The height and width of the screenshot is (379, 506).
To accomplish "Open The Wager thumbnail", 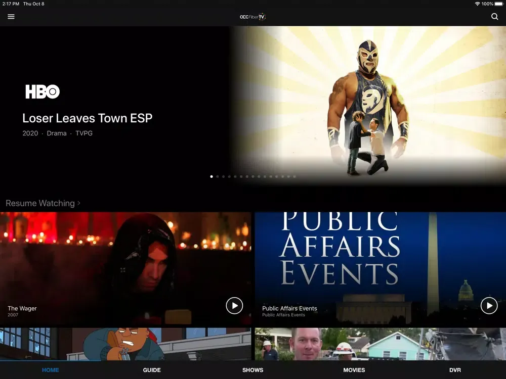I will click(x=125, y=268).
